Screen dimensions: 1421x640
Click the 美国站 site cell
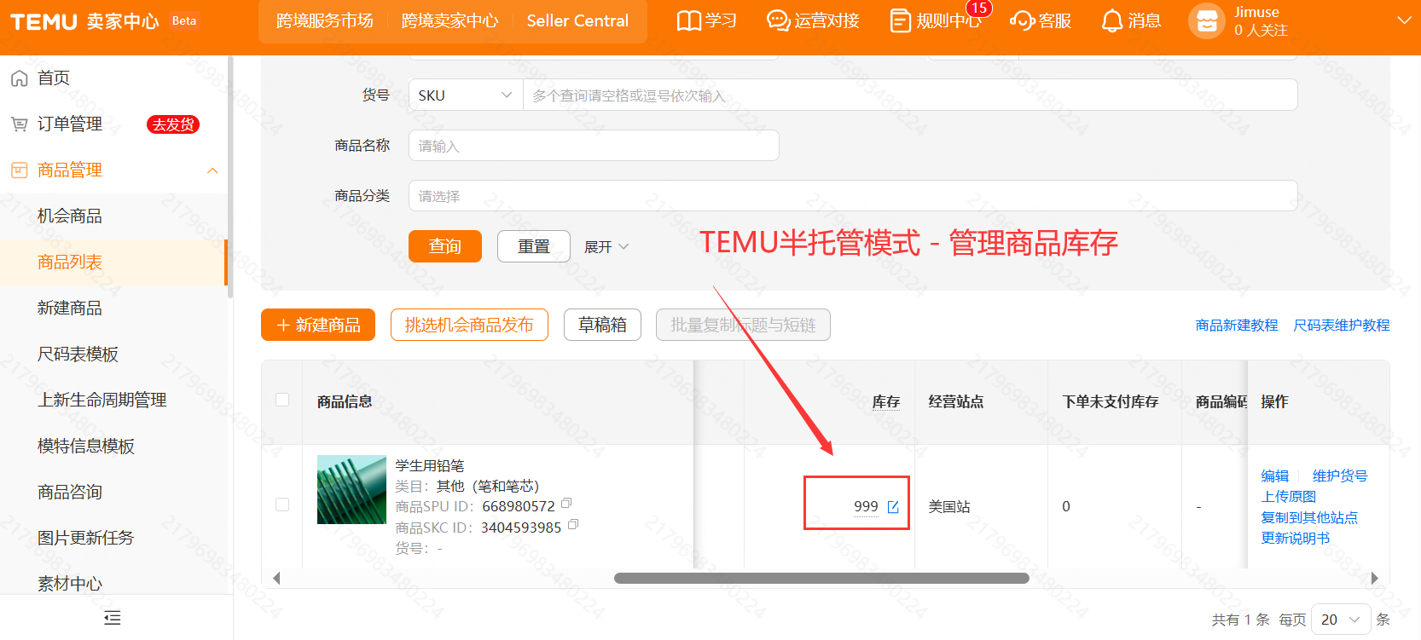[x=949, y=506]
